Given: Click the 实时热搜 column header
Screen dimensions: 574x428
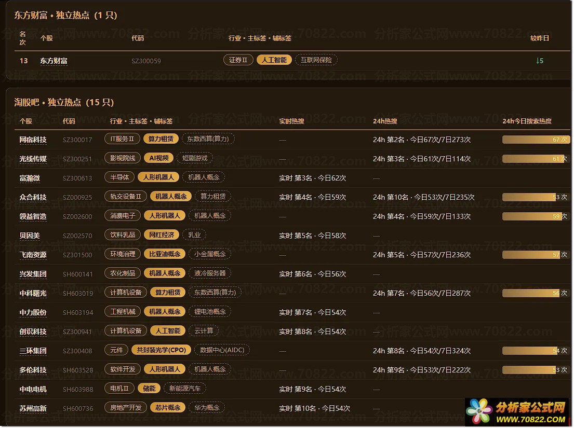Looking at the screenshot, I should [x=292, y=121].
